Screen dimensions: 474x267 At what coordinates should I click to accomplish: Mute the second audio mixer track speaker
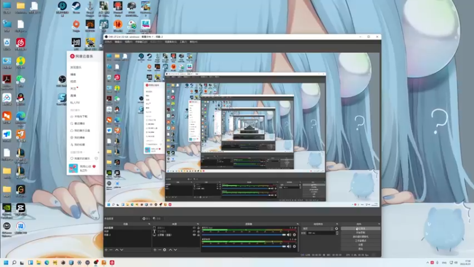point(289,246)
